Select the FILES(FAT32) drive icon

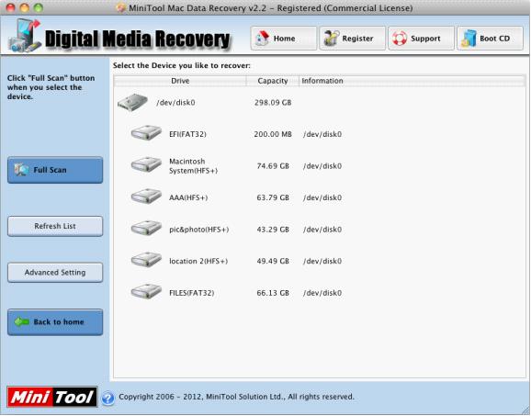click(x=146, y=291)
